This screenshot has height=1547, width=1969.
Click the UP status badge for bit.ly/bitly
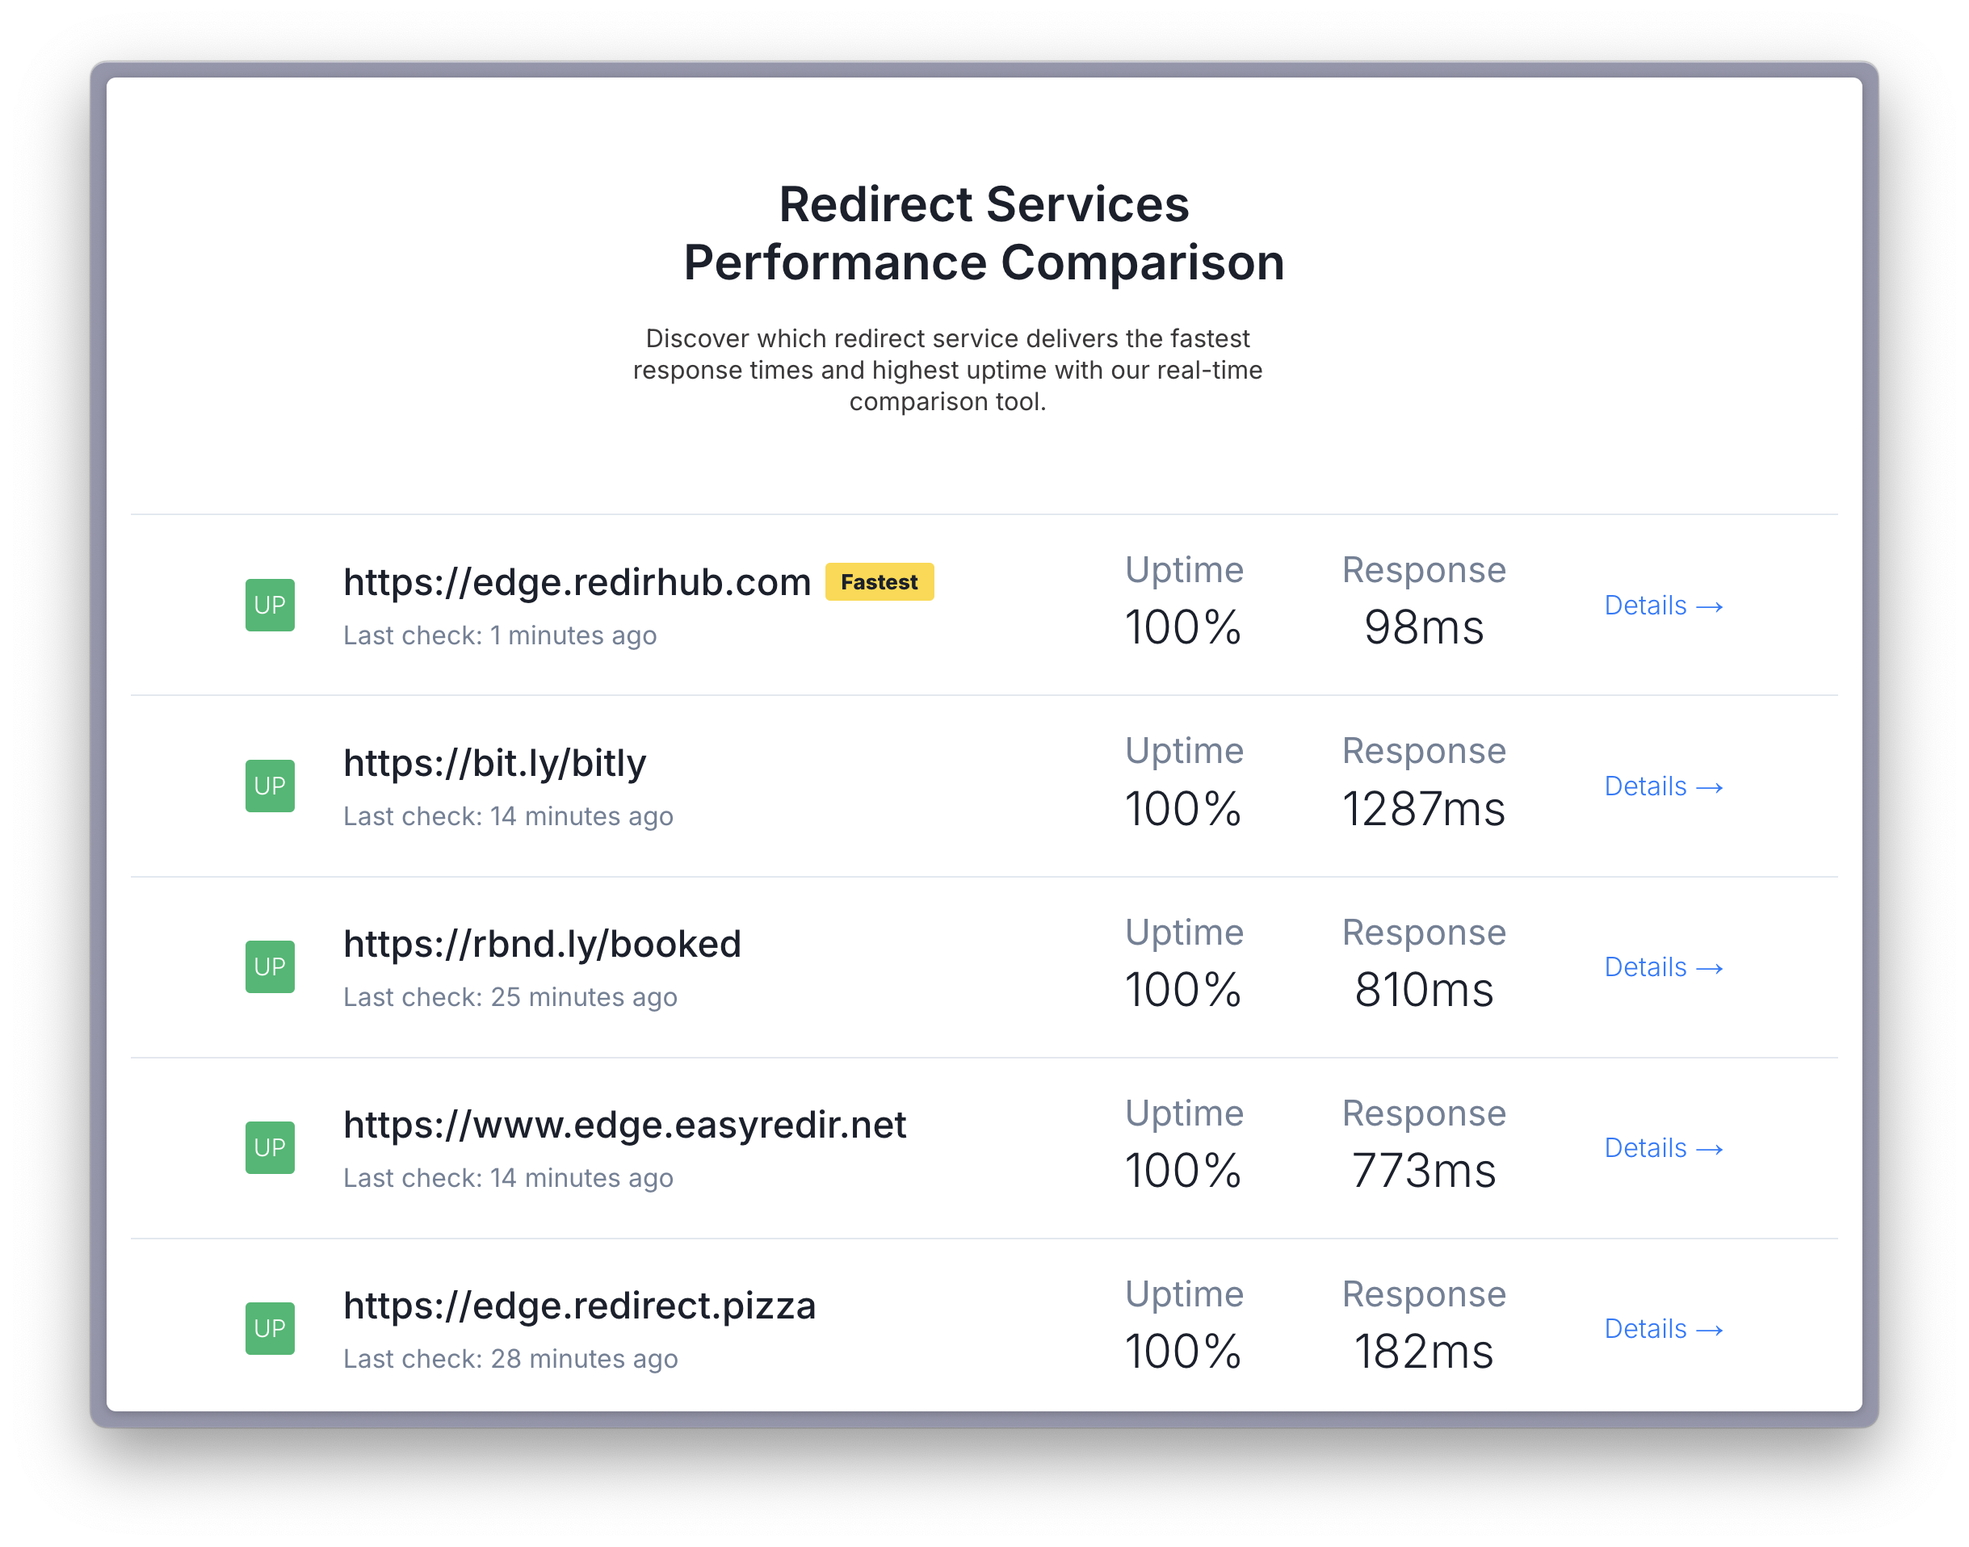(x=270, y=786)
